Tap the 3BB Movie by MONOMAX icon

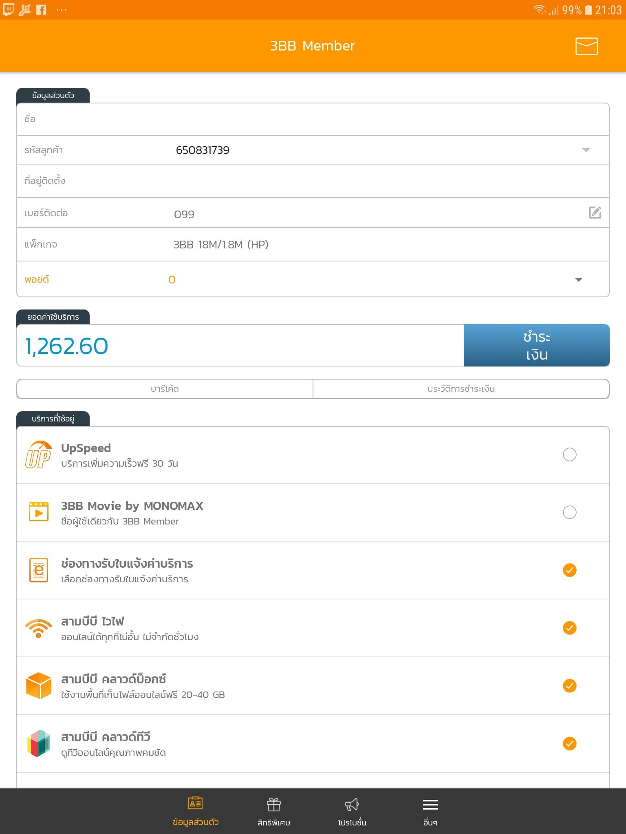point(39,512)
